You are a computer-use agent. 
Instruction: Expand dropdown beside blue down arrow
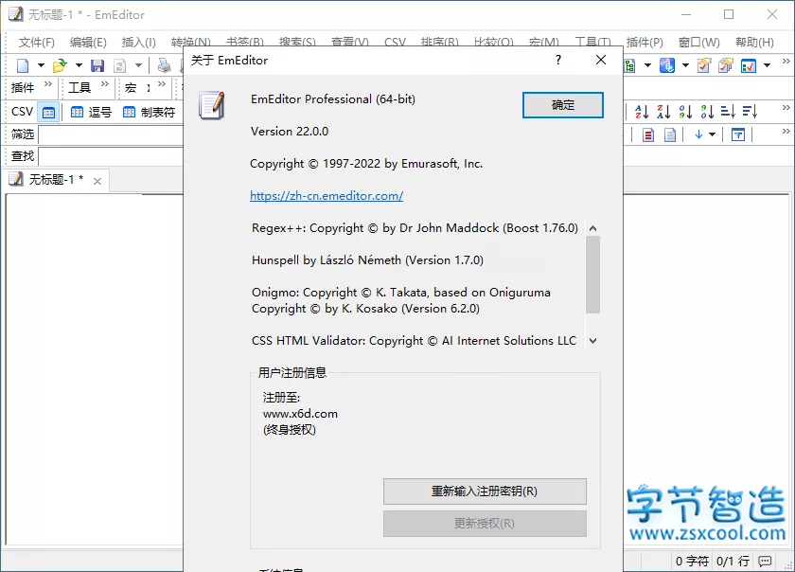tap(713, 134)
